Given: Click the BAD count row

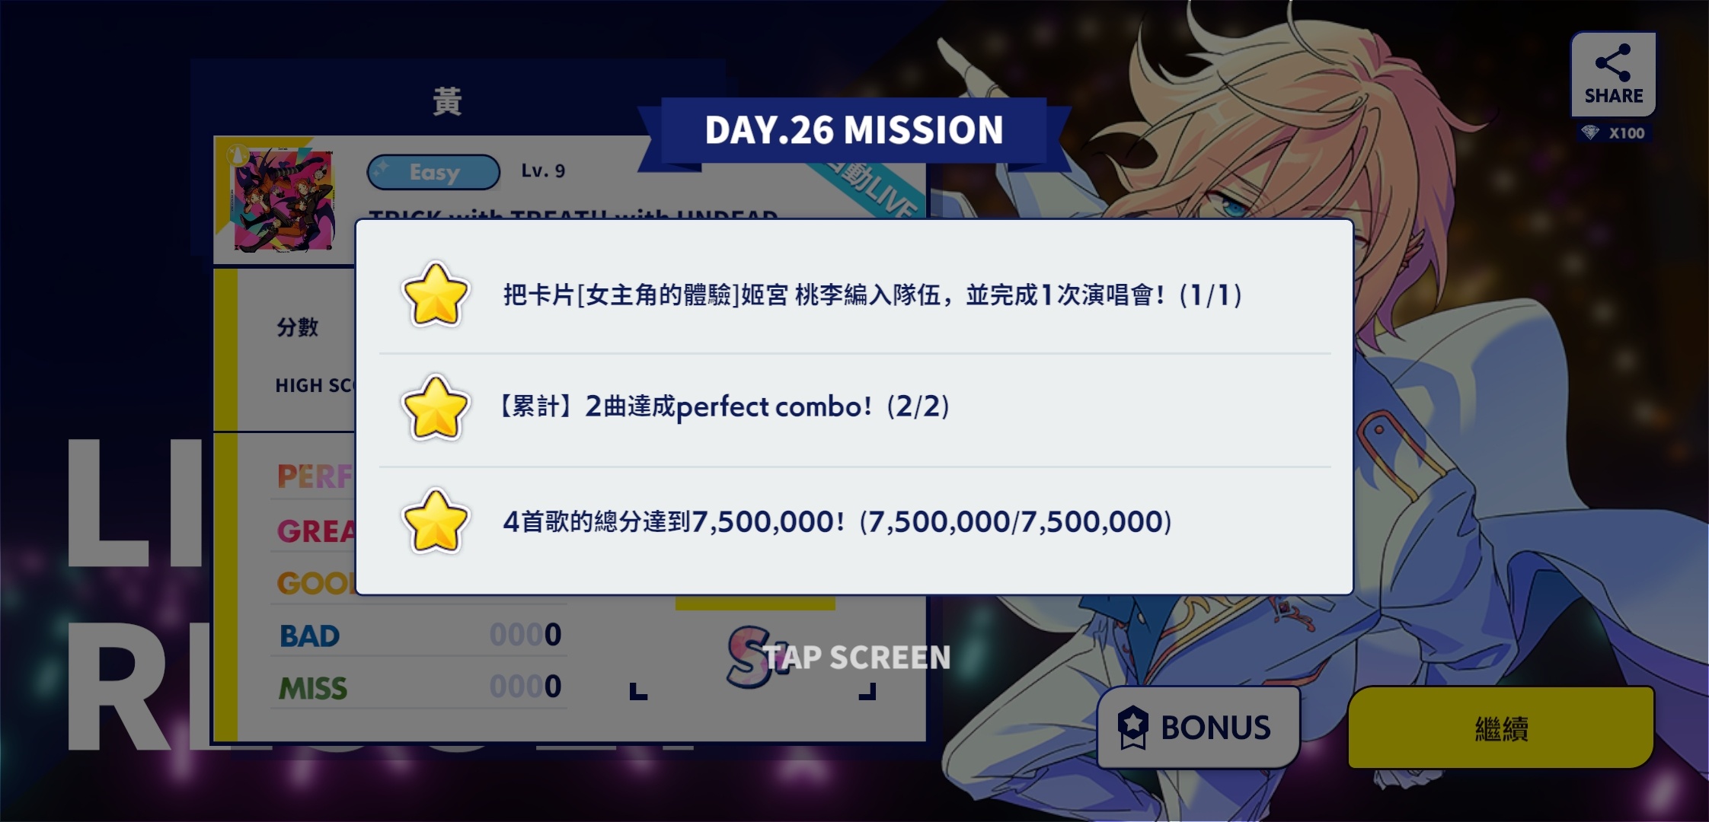Looking at the screenshot, I should [x=419, y=635].
